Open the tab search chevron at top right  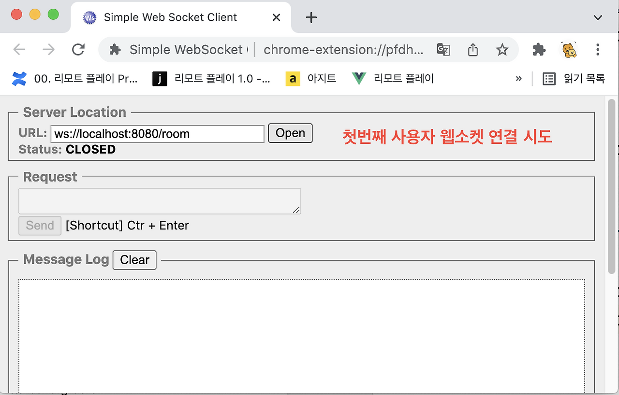click(x=598, y=17)
